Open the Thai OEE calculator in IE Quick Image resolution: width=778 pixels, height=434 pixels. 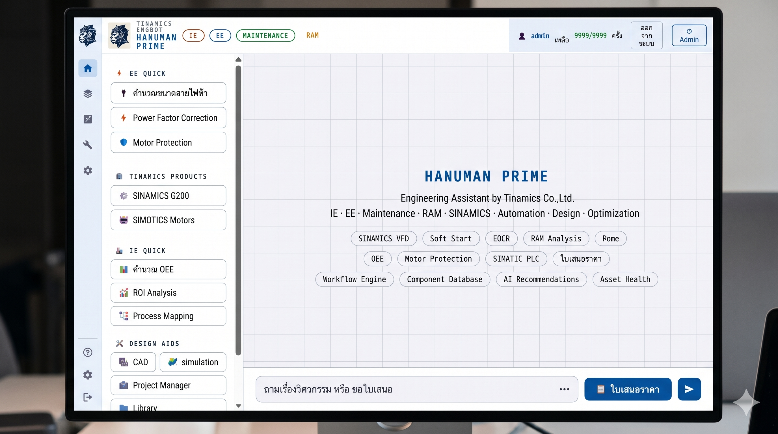pyautogui.click(x=168, y=269)
